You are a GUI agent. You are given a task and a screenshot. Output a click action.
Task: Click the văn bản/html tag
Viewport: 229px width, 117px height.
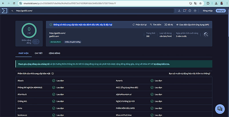coord(55,42)
